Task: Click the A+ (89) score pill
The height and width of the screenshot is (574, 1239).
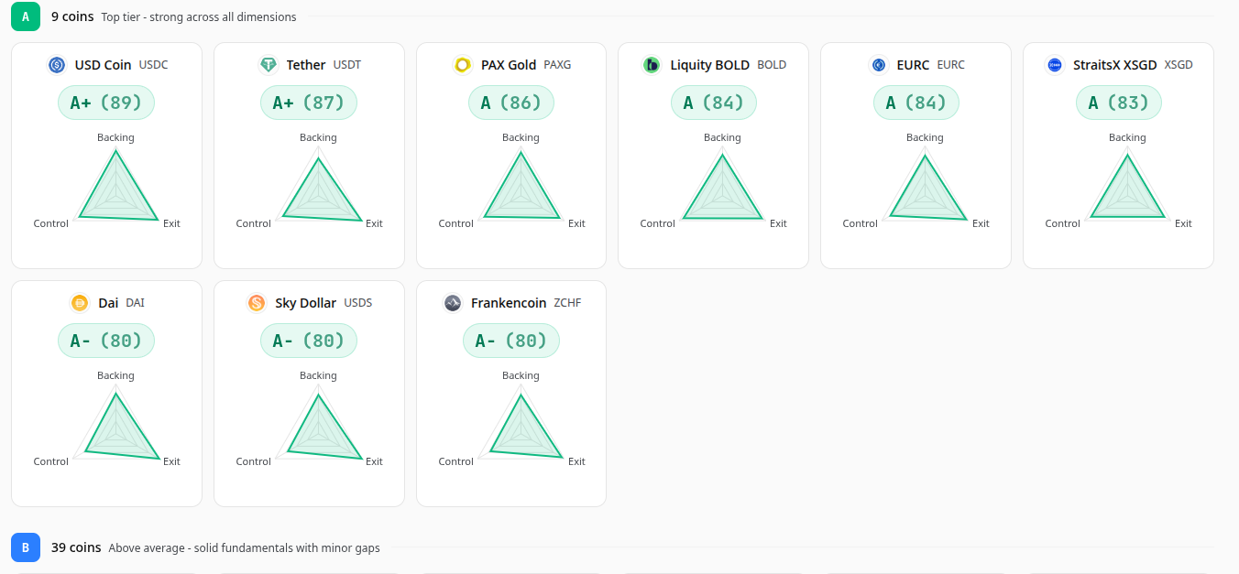Action: pos(106,103)
